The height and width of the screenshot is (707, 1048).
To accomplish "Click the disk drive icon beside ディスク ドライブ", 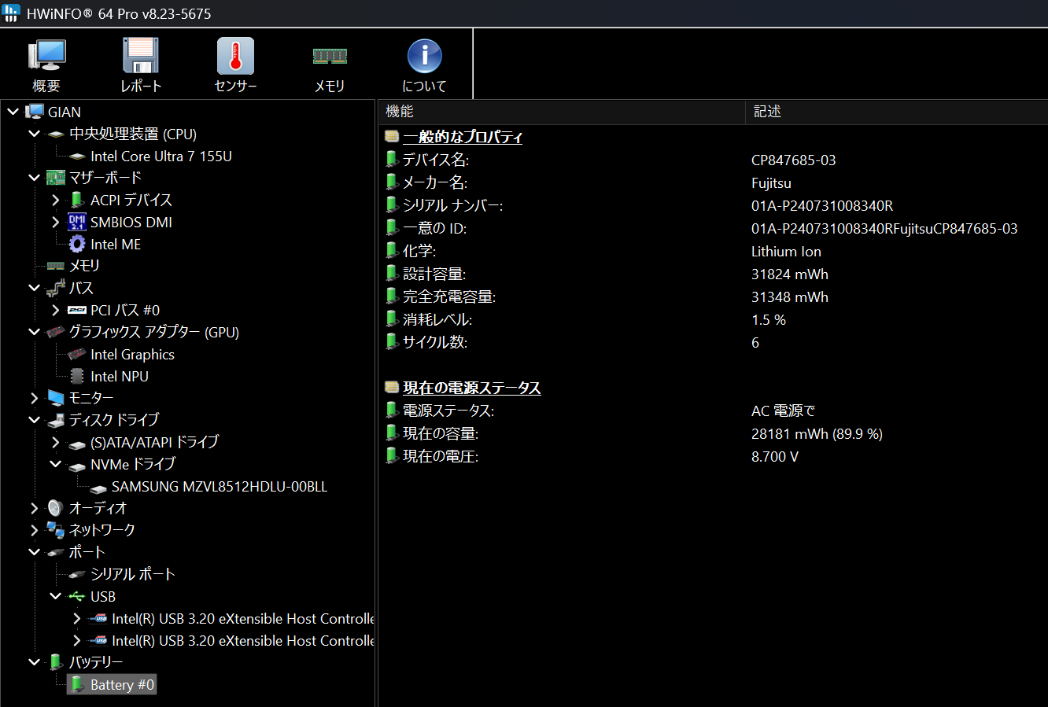I will point(56,420).
